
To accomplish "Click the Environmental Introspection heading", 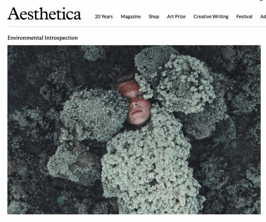I will click(x=43, y=38).
